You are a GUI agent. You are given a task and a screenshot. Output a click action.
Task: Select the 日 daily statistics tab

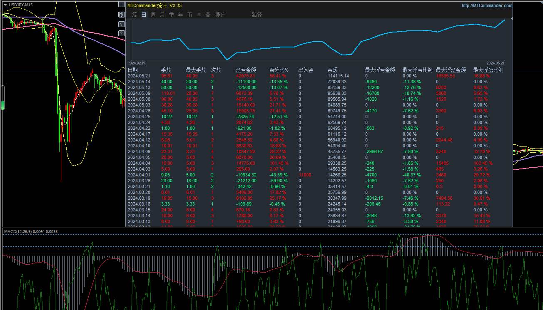144,15
